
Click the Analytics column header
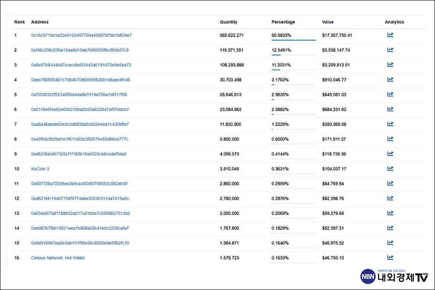[x=394, y=22]
